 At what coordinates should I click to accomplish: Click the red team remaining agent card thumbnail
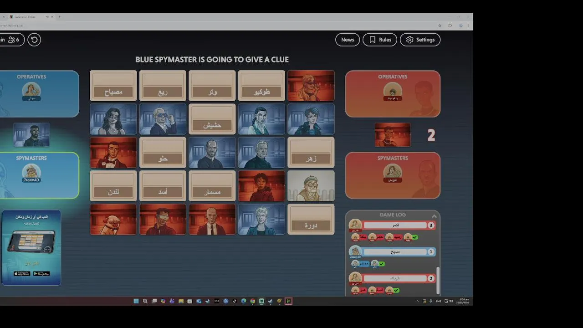tap(393, 135)
